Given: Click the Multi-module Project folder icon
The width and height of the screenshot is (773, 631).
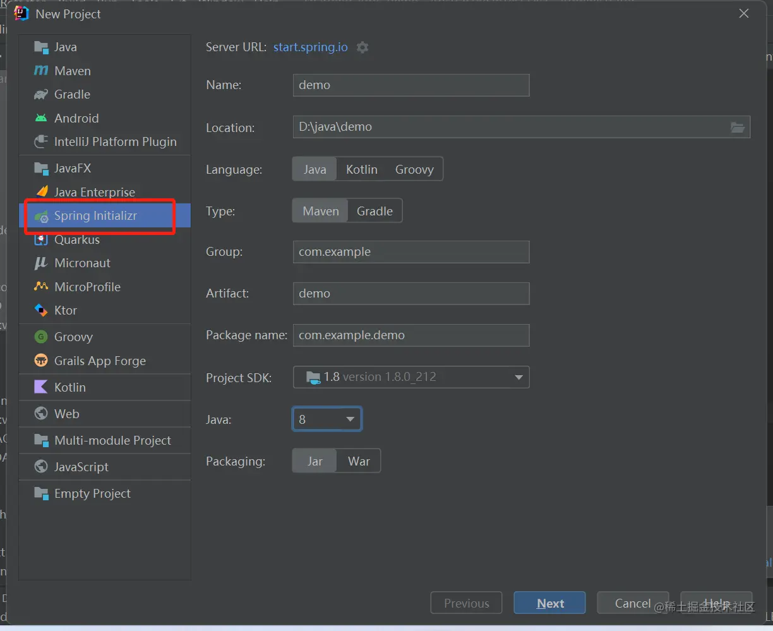Looking at the screenshot, I should click(41, 440).
